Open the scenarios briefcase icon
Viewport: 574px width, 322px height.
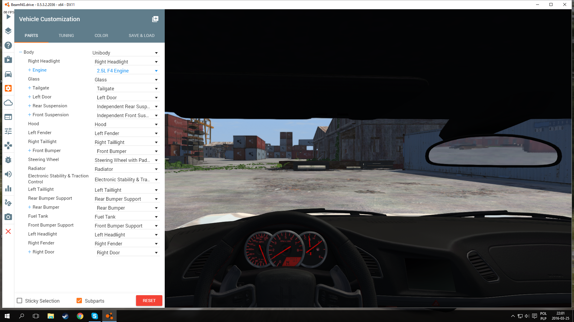tap(8, 59)
